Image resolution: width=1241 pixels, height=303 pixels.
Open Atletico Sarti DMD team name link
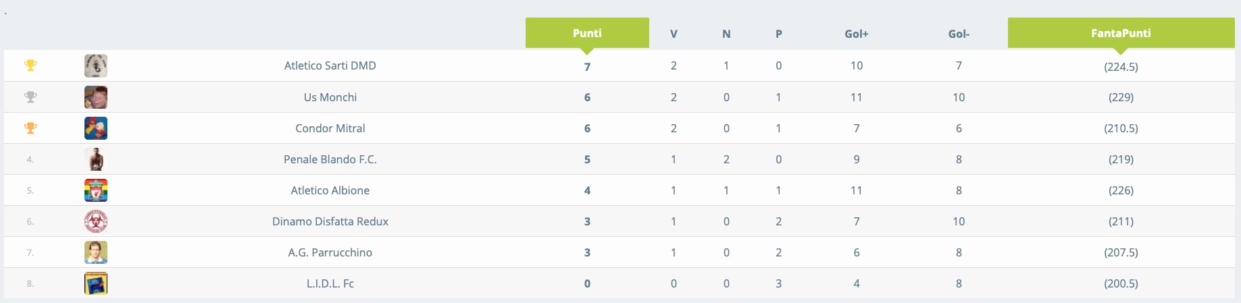(330, 65)
